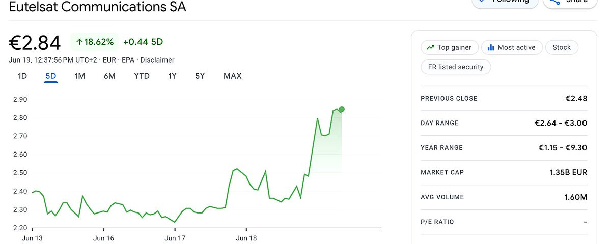This screenshot has height=244, width=611.
Task: Open the Stock category chip
Action: (x=562, y=47)
